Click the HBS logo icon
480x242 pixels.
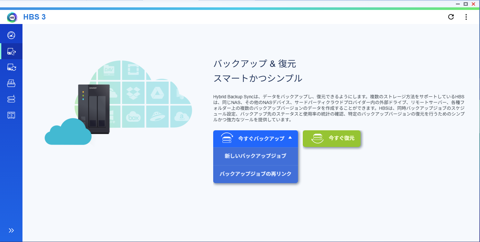pos(12,17)
